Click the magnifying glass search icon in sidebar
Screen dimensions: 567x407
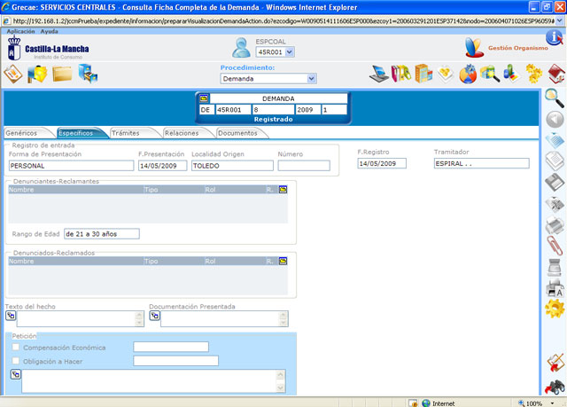(x=555, y=97)
